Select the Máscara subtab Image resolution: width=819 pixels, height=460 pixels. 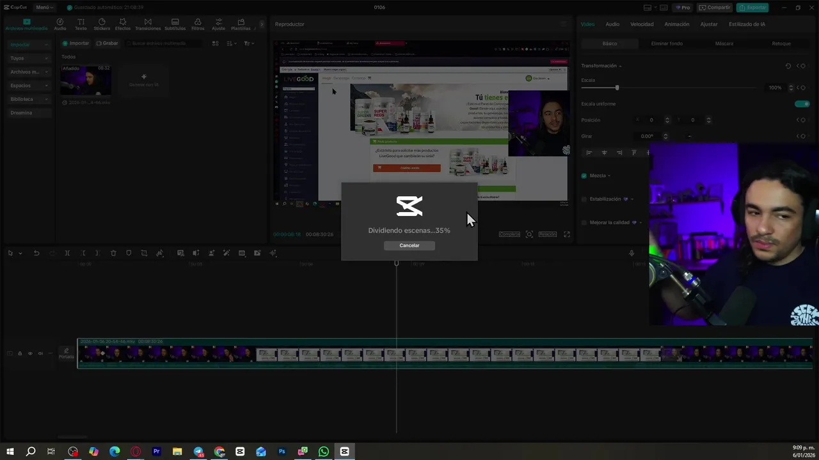724,43
